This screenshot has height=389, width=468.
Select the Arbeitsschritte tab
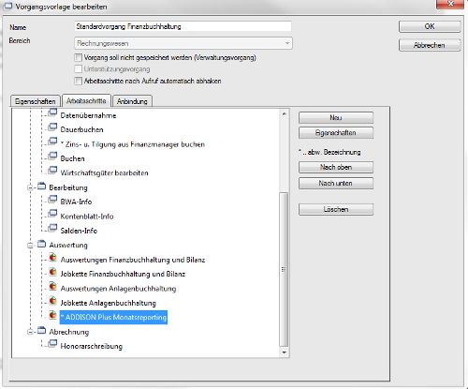coord(86,100)
